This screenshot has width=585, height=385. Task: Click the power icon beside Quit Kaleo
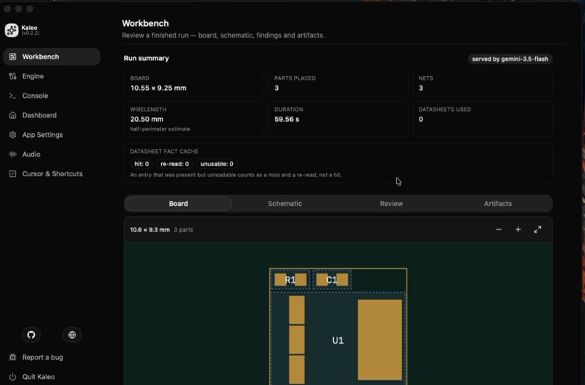point(12,377)
